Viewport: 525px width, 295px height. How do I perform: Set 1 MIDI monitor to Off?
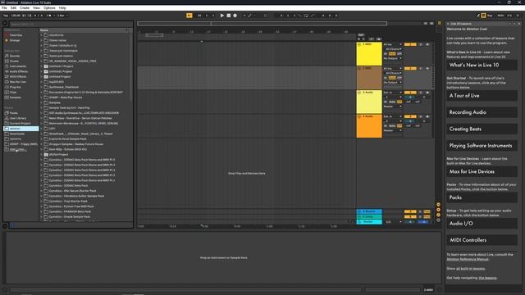[399, 54]
